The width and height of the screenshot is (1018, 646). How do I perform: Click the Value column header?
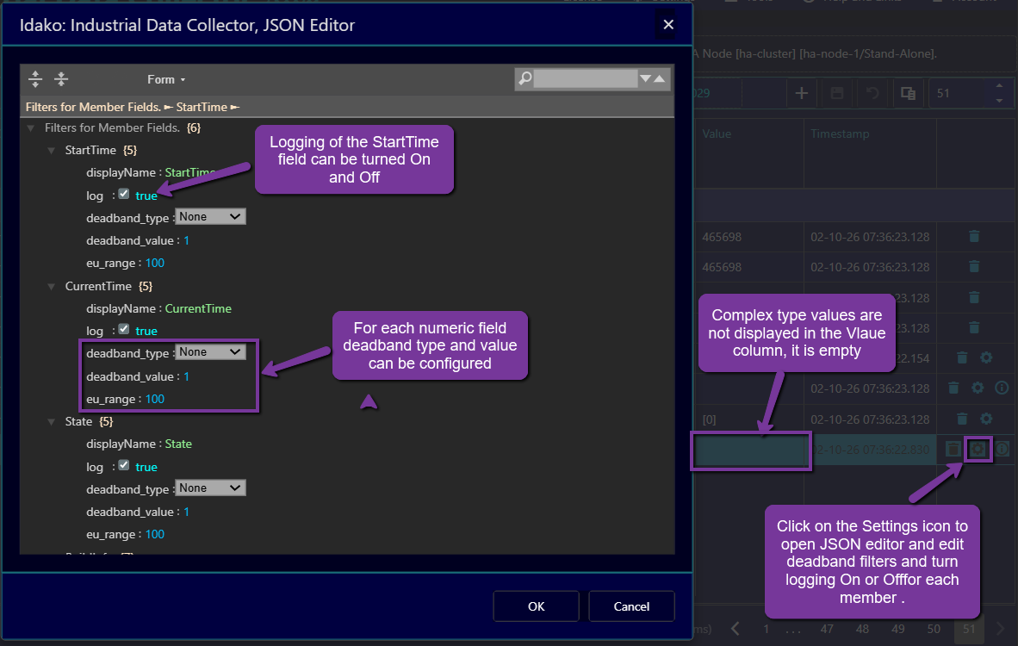click(x=717, y=134)
